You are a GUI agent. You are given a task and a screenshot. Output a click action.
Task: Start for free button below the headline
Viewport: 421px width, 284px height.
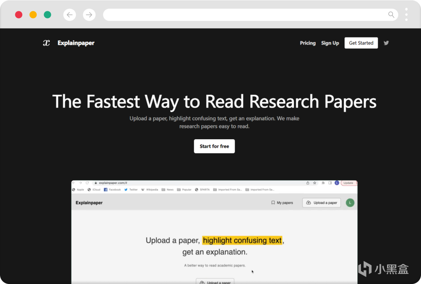point(214,146)
